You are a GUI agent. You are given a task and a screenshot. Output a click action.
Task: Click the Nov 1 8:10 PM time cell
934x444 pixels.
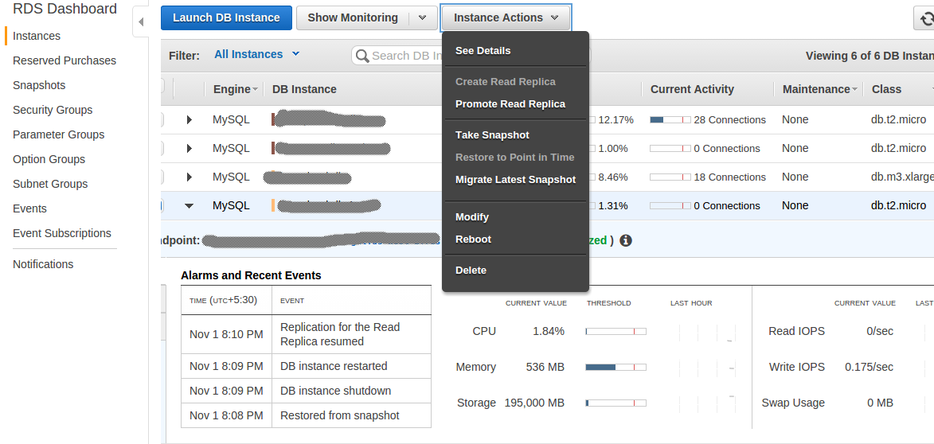(x=226, y=334)
